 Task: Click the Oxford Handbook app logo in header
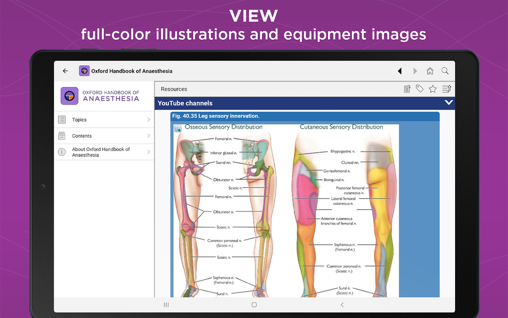[x=84, y=70]
